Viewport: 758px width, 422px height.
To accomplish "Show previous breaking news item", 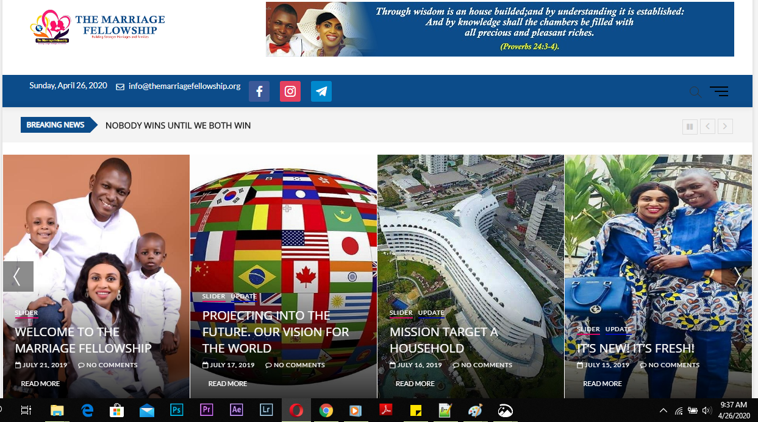I will [x=707, y=127].
